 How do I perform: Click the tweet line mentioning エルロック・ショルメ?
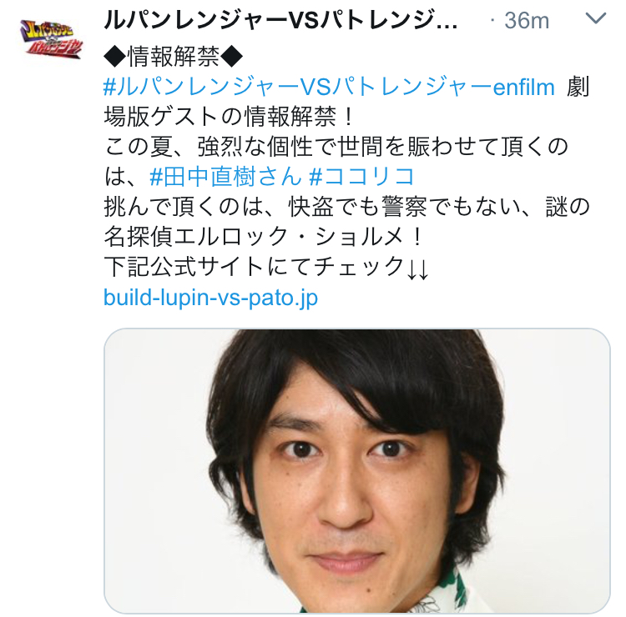(x=263, y=237)
